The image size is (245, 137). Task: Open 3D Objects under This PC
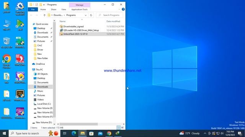42,74
